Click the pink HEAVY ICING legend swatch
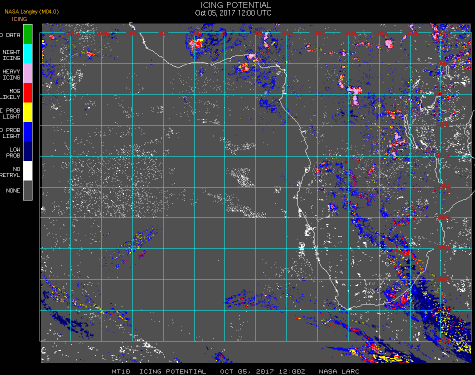 [27, 73]
